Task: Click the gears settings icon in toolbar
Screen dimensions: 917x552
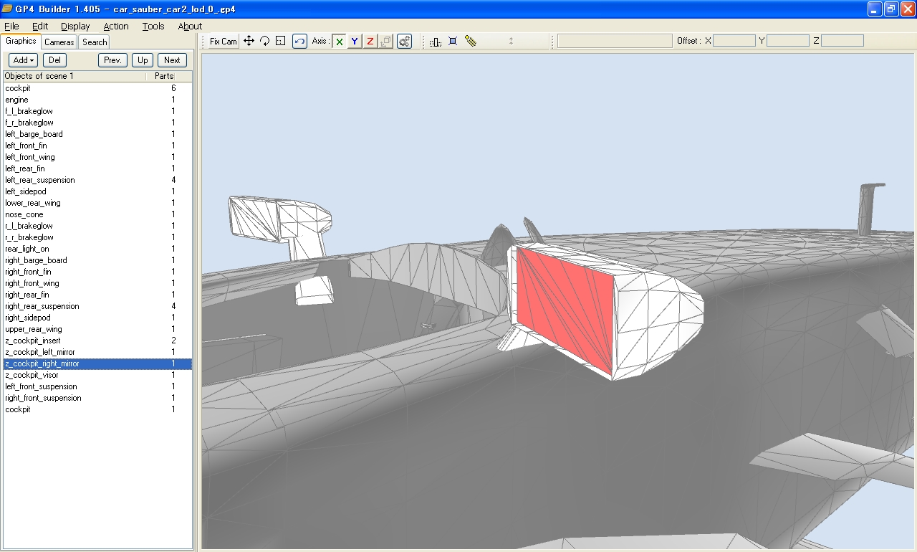Action: pos(405,41)
